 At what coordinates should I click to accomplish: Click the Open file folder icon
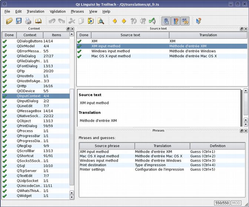point(9,21)
